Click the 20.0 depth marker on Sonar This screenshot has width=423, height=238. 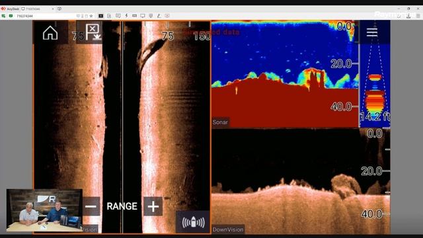point(341,63)
